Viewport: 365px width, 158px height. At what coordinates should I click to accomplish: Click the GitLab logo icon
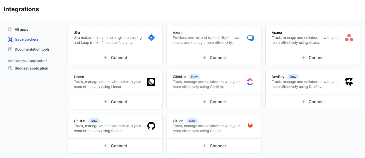250,126
